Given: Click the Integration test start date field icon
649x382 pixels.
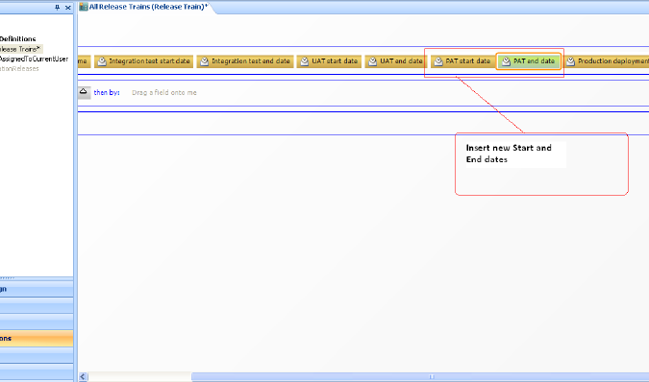Looking at the screenshot, I should pyautogui.click(x=102, y=61).
